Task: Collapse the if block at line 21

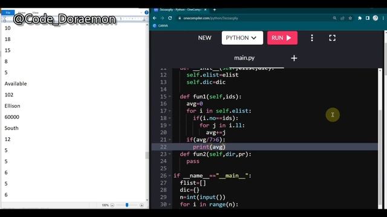Action: (170, 140)
